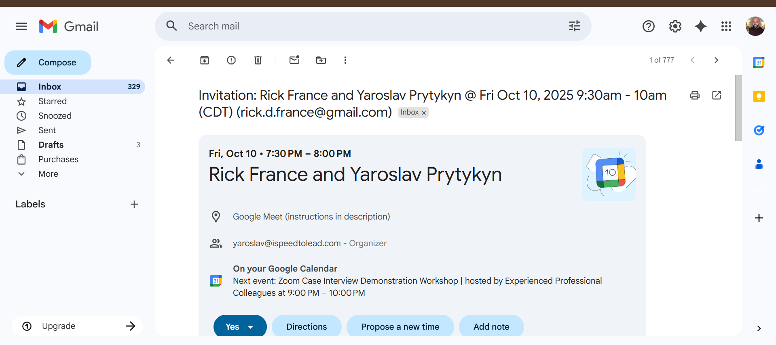This screenshot has width=776, height=345.
Task: Print the invitation email
Action: [695, 95]
